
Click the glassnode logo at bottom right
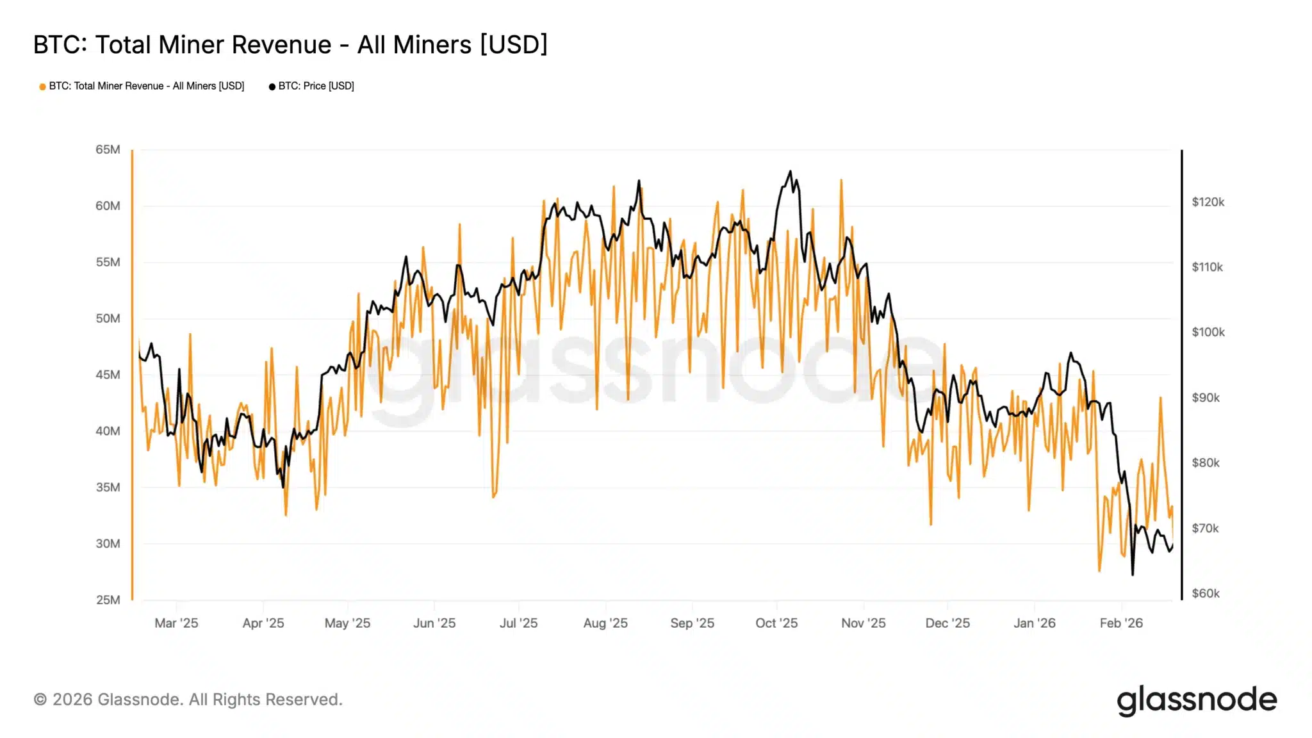pos(1197,700)
